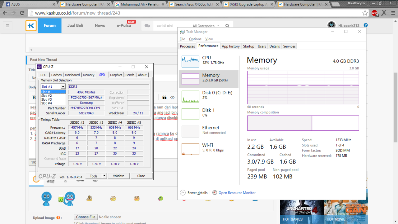Switch to the CPU tab in CPU-Z
Screen dimensions: 398x224
44,75
